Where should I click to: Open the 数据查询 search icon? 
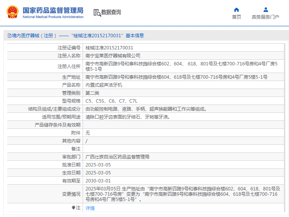click(x=97, y=13)
